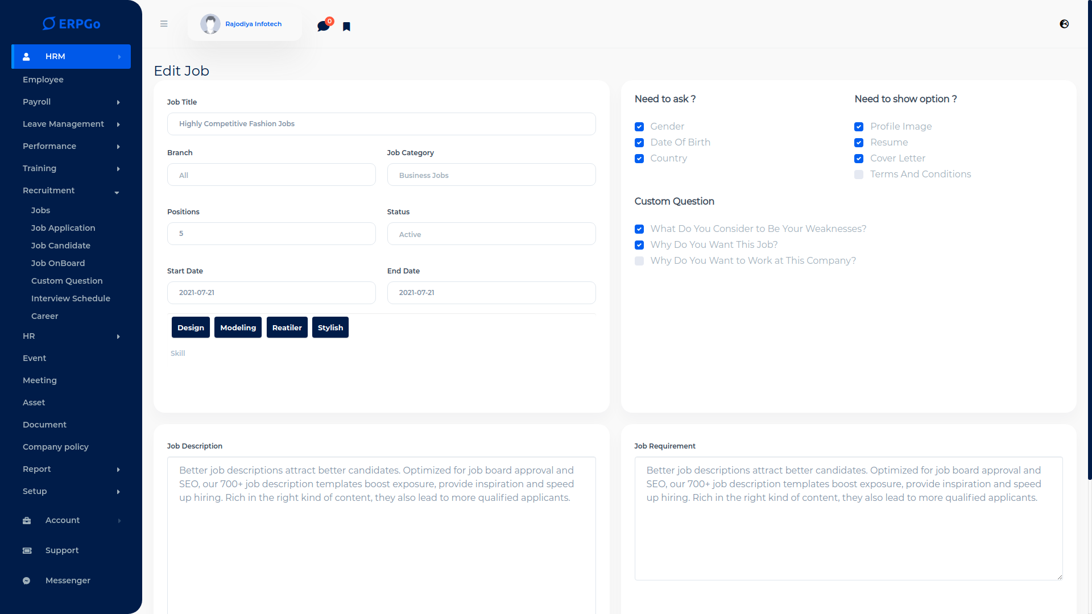Click the hamburger menu toggle icon
Viewport: 1092px width, 614px height.
[164, 24]
